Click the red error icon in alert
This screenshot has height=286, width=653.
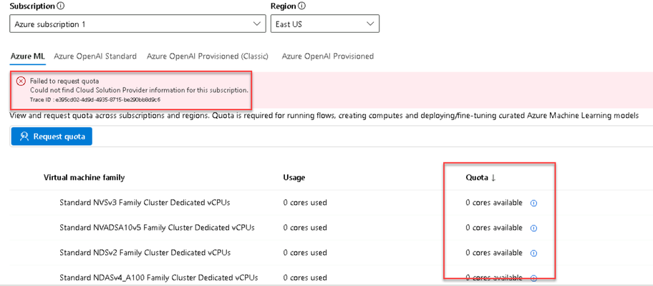(20, 81)
